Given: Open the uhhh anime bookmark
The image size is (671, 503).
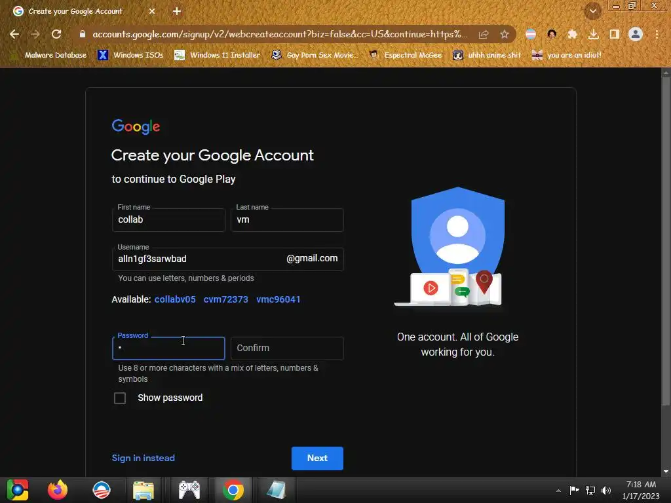Looking at the screenshot, I should [x=487, y=55].
